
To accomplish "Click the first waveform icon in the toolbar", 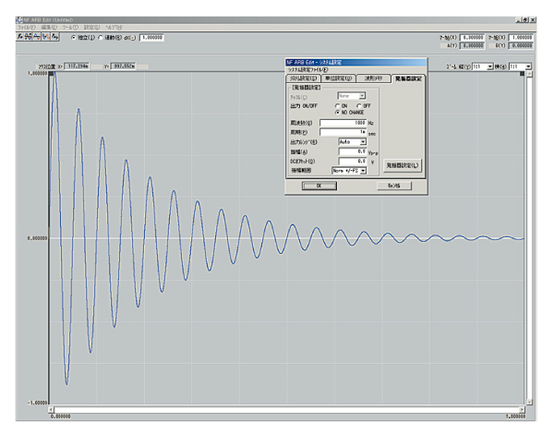I will [19, 37].
